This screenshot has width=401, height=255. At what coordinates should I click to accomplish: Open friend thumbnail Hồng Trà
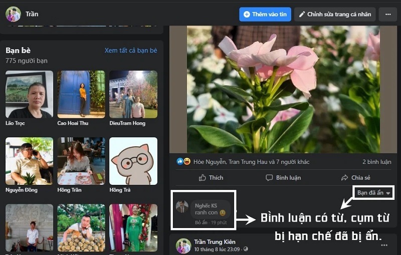click(x=133, y=161)
